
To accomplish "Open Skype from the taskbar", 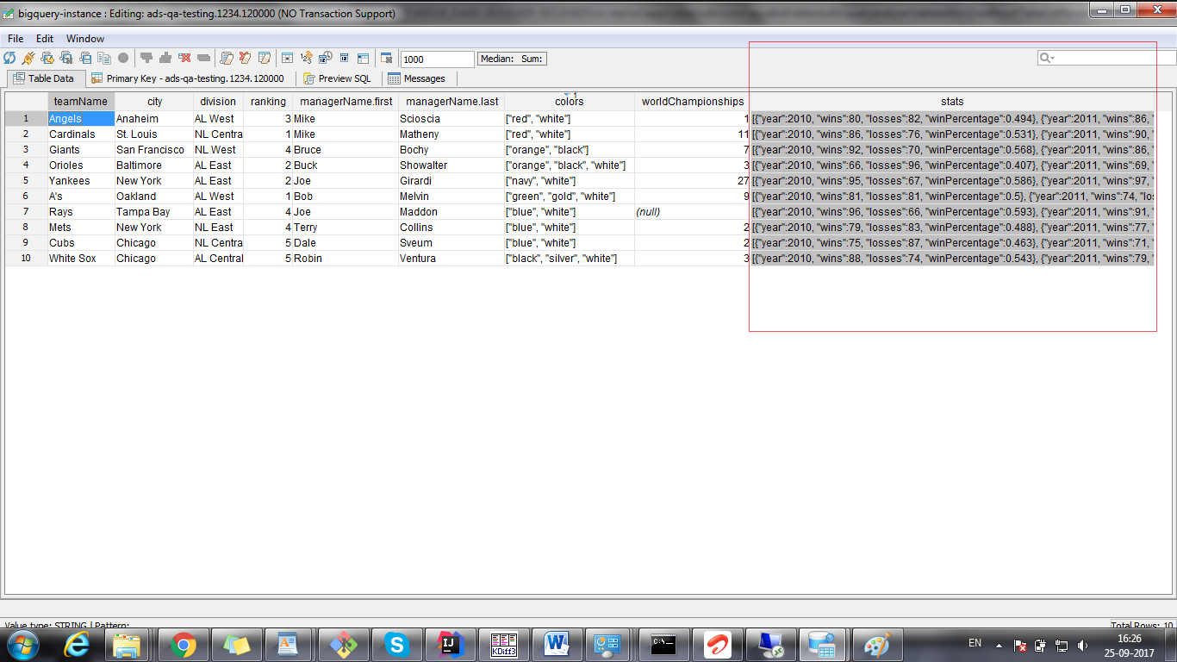I will coord(396,644).
